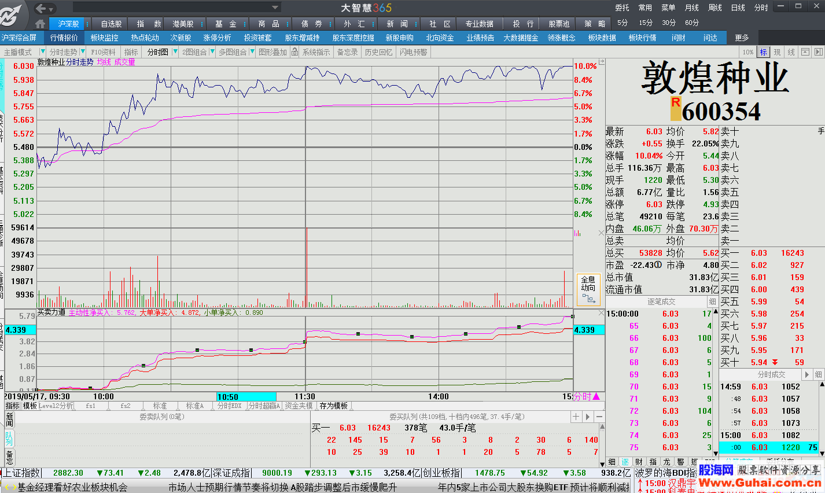Expand the 沪深股 submenu dots

[87, 24]
